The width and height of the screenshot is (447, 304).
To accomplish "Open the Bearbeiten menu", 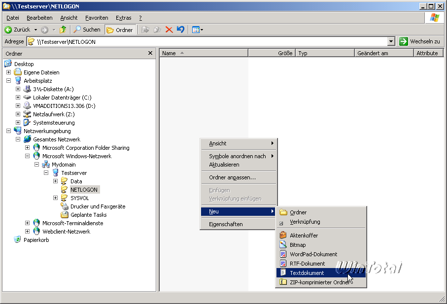I will tap(39, 18).
